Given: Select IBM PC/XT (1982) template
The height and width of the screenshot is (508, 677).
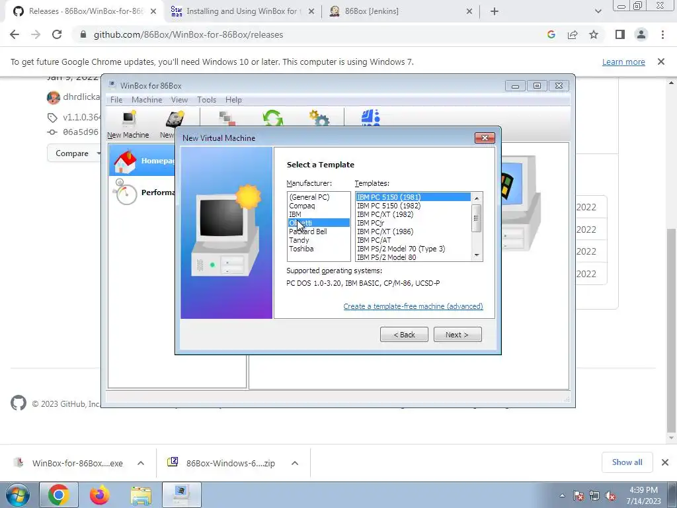Looking at the screenshot, I should click(x=413, y=214).
